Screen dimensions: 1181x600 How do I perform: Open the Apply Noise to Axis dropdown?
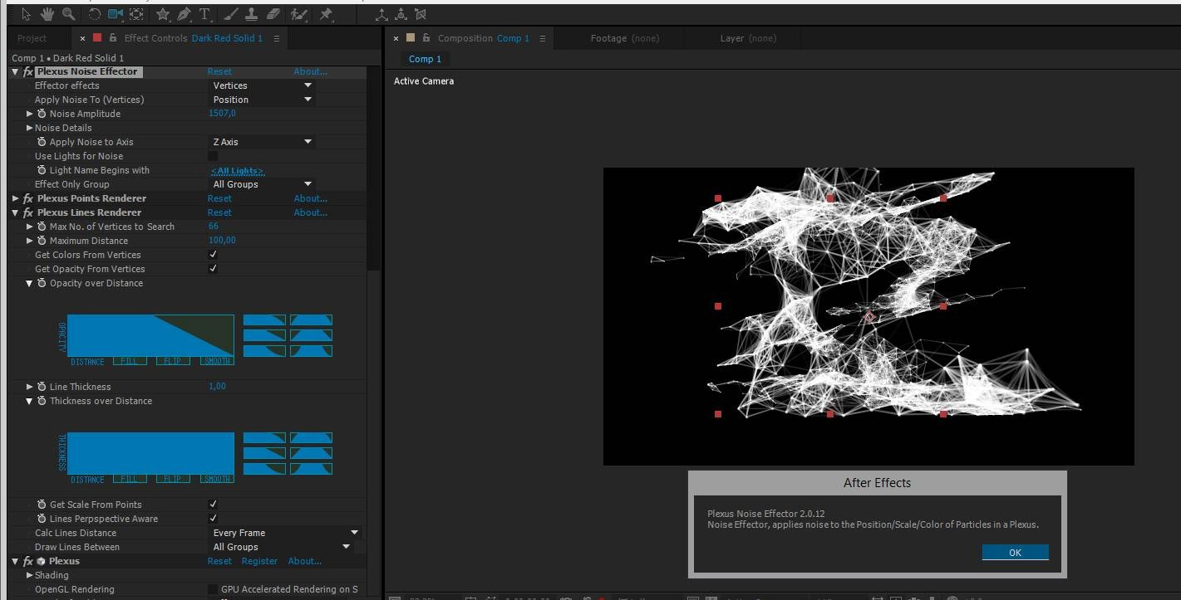(x=261, y=142)
